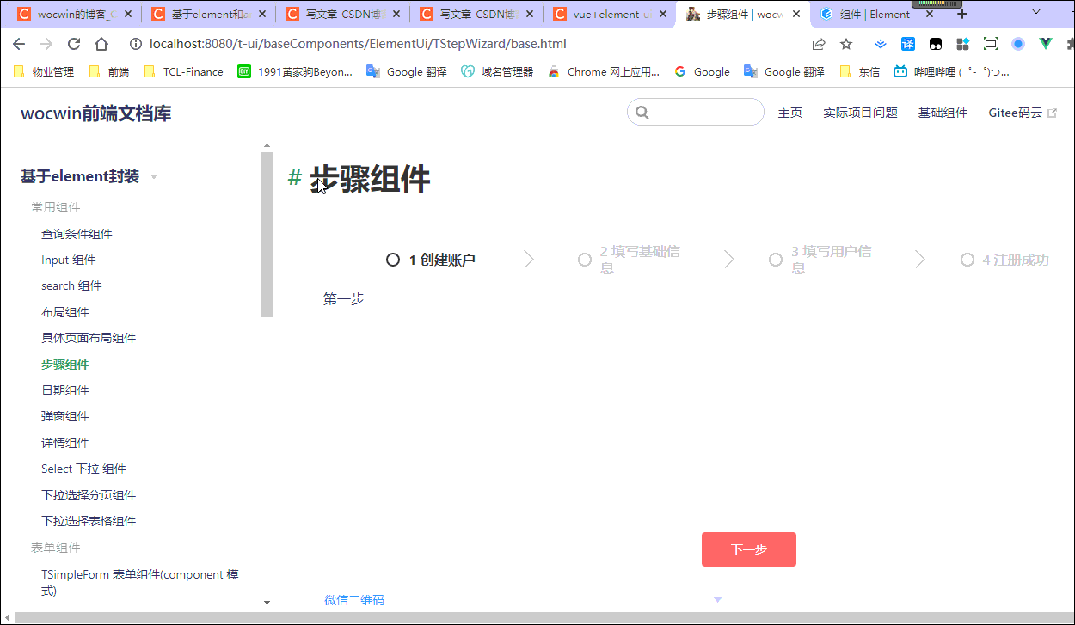Viewport: 1075px width, 625px height.
Task: Click the dark mode extension icon
Action: click(x=936, y=44)
